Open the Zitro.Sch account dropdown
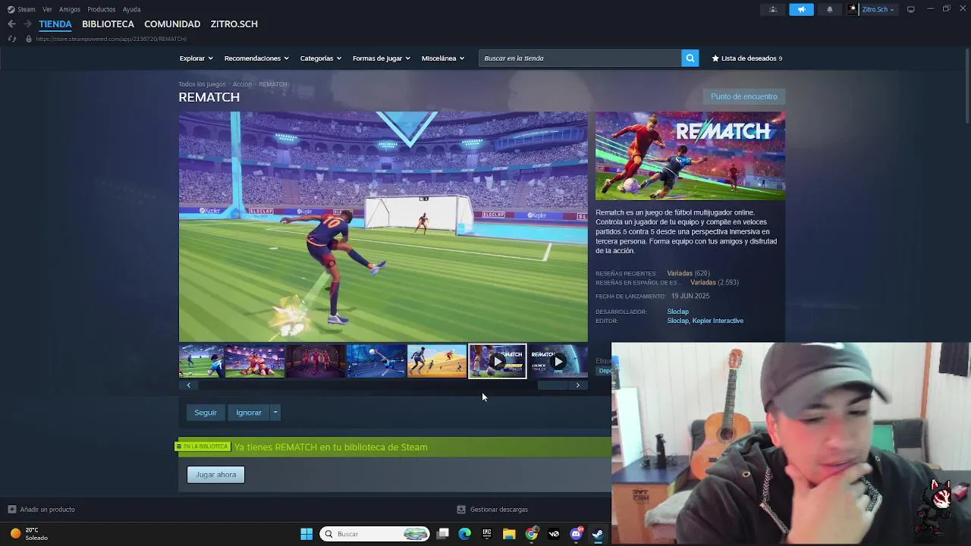This screenshot has height=546, width=971. tap(878, 9)
